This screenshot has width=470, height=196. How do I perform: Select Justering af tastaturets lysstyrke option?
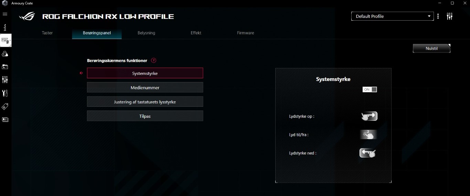145,102
